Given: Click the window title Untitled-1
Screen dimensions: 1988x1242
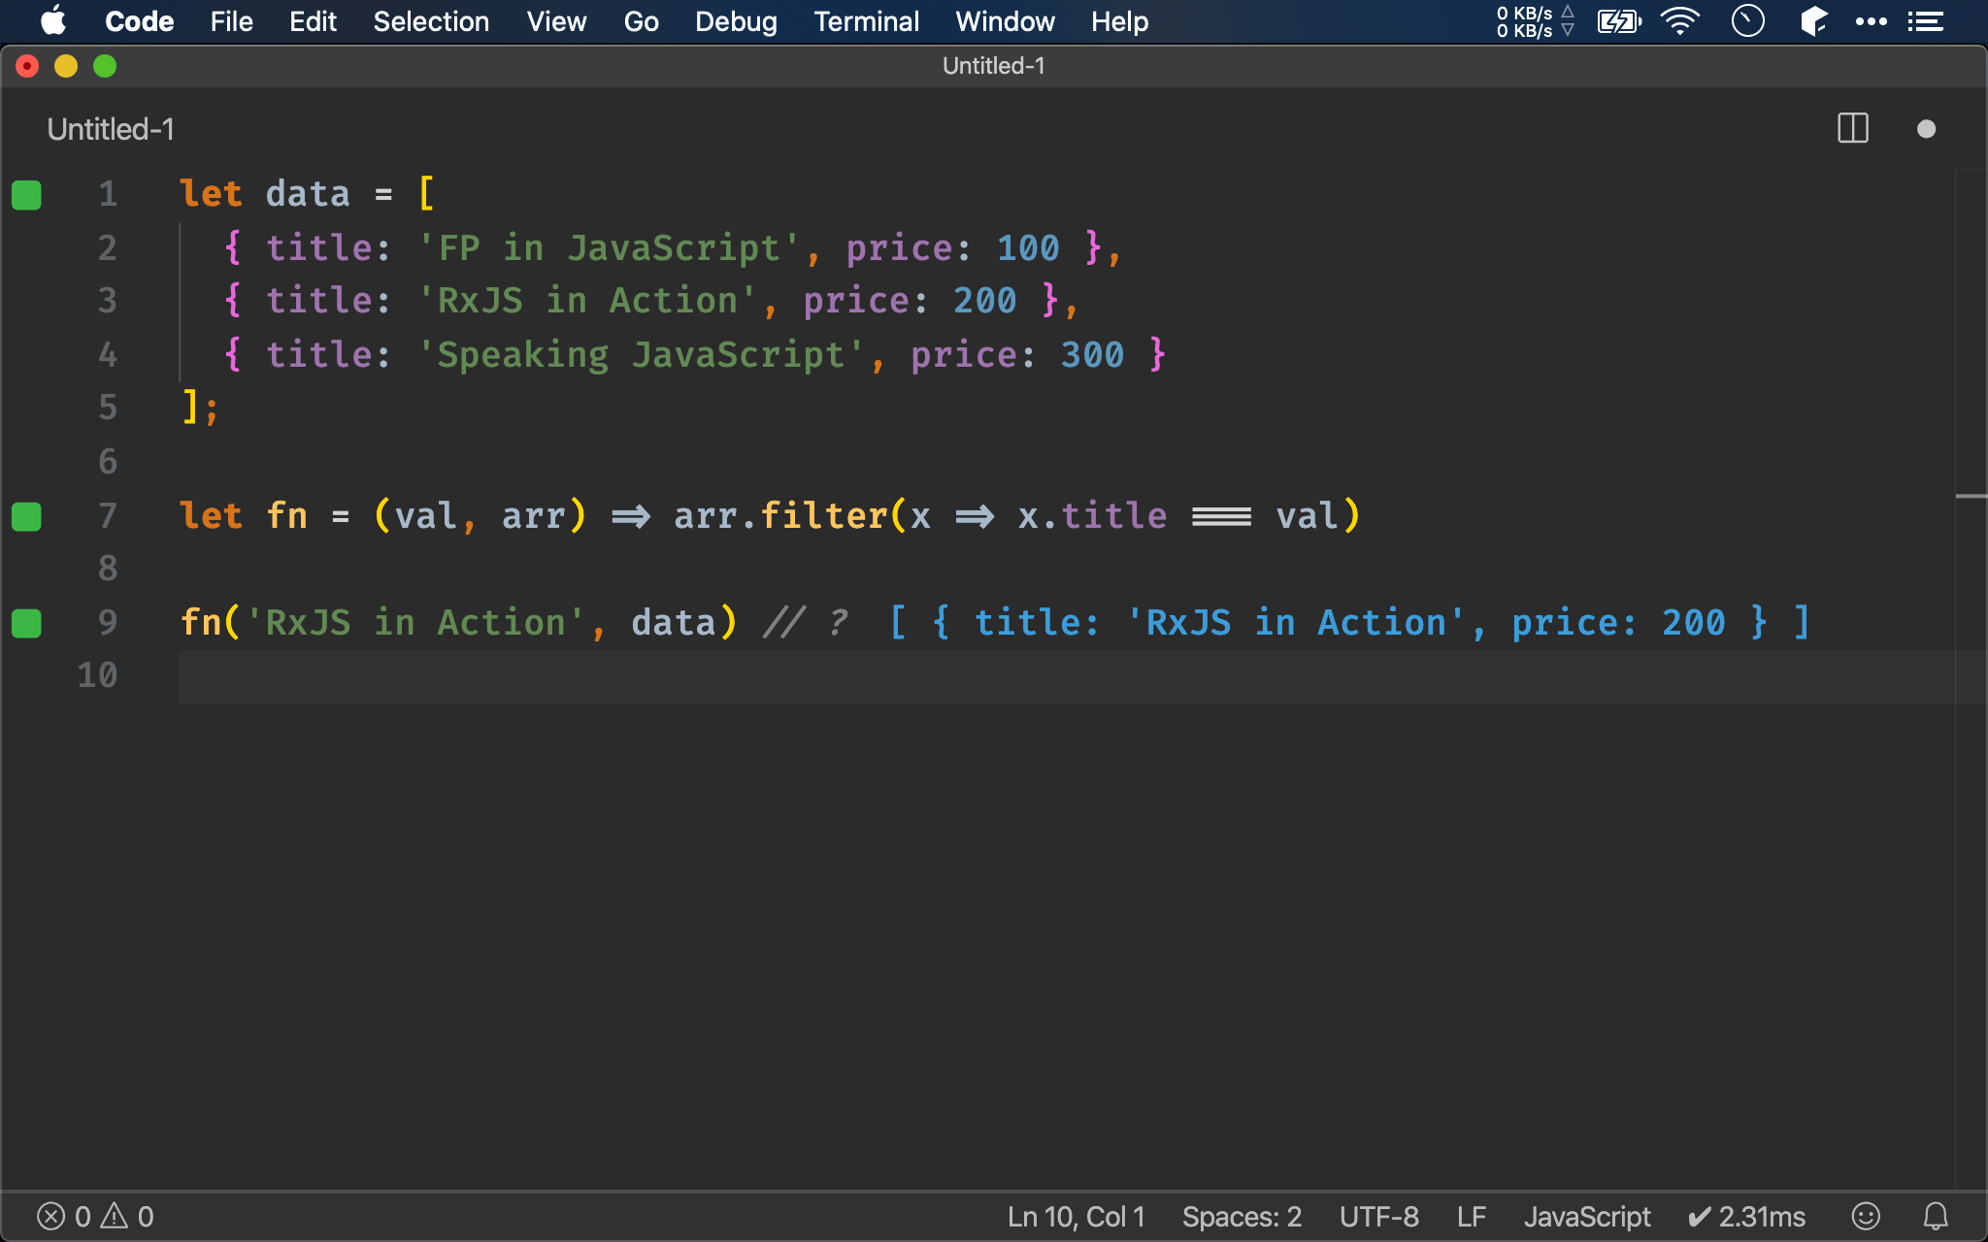Looking at the screenshot, I should pos(993,66).
